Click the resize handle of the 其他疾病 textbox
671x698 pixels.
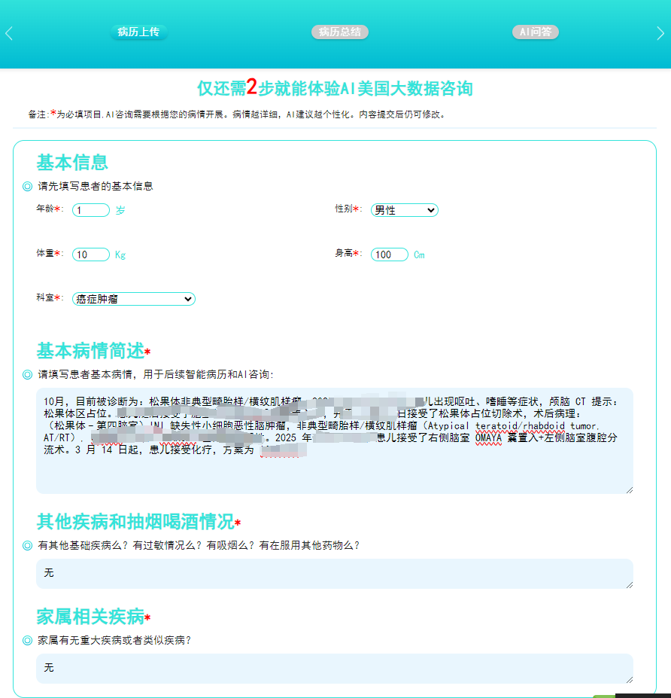629,584
